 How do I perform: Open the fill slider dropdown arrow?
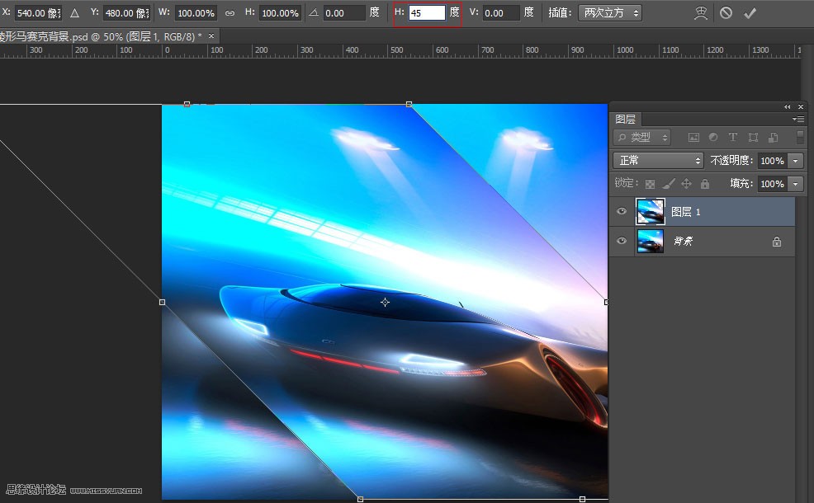point(795,184)
